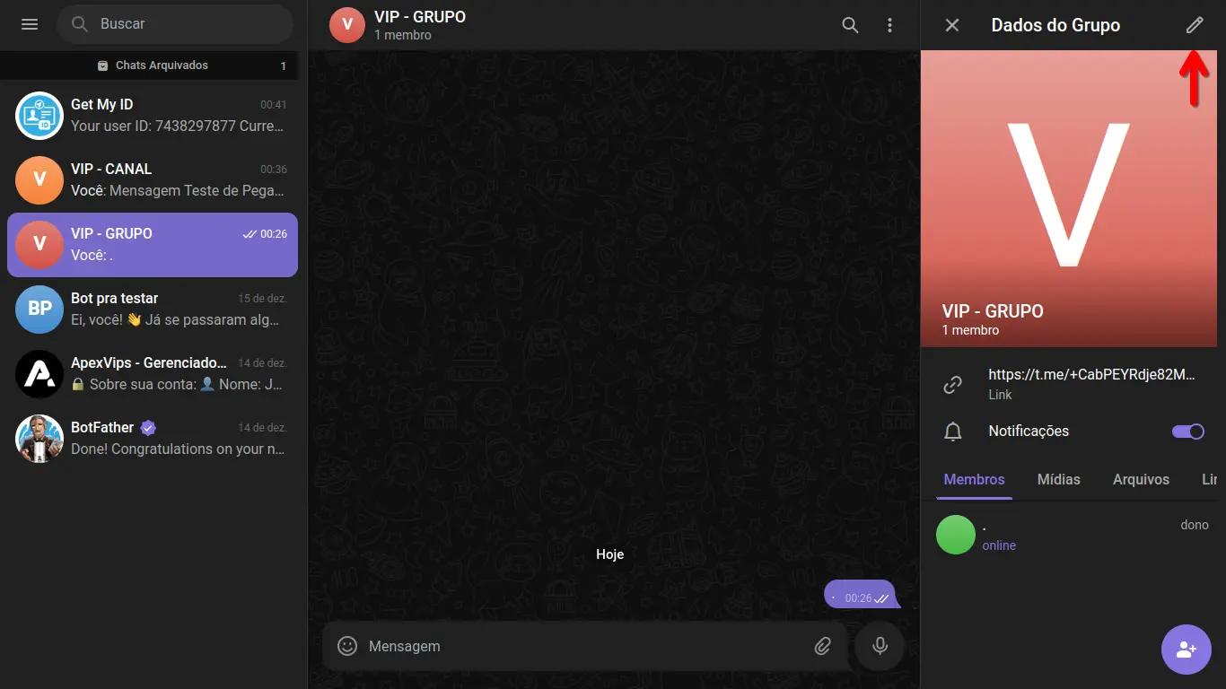Click the pencil edit group icon
Screen dimensions: 1226x689
tap(1194, 25)
